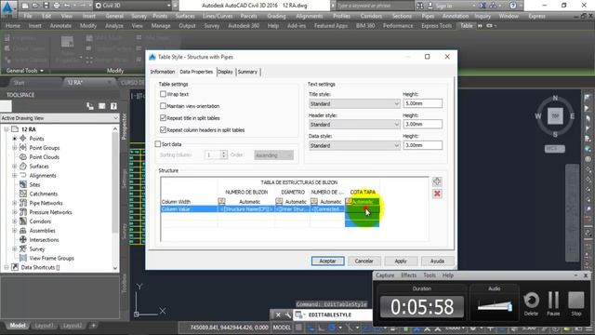
Task: Switch to Layout1 tab
Action: pos(44,326)
